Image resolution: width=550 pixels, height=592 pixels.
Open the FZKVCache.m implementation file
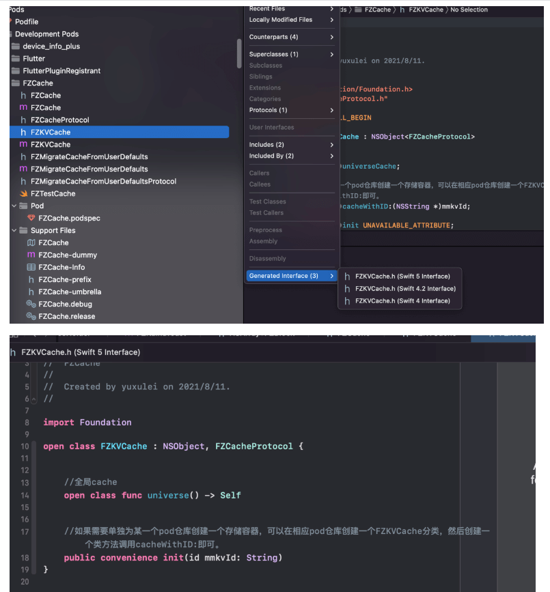tap(50, 145)
